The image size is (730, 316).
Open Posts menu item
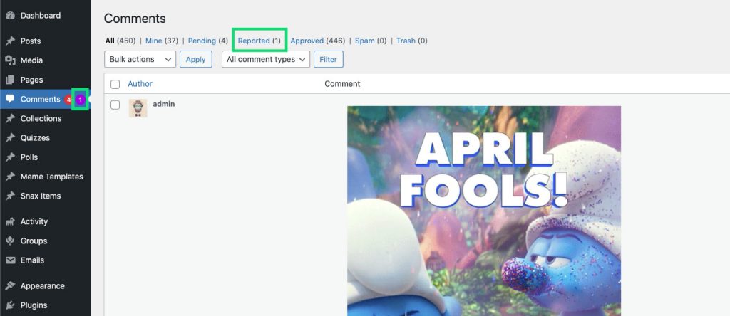(x=31, y=41)
